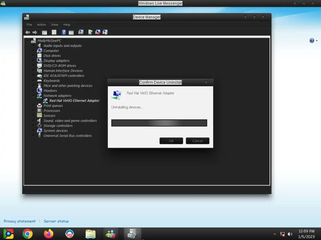Click the Uninstall device toolbar icon with red X
321x240 pixels.
pyautogui.click(x=98, y=32)
